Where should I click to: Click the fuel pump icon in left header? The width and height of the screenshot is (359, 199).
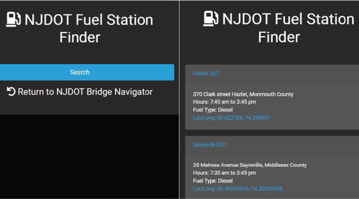tap(14, 20)
